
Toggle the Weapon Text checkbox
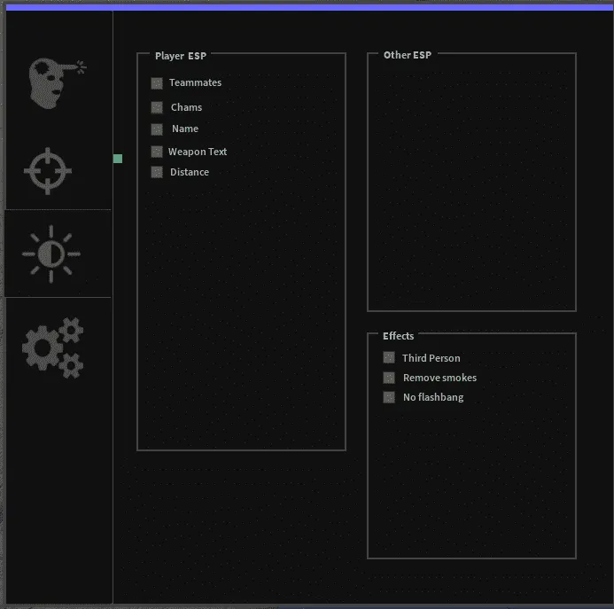157,152
